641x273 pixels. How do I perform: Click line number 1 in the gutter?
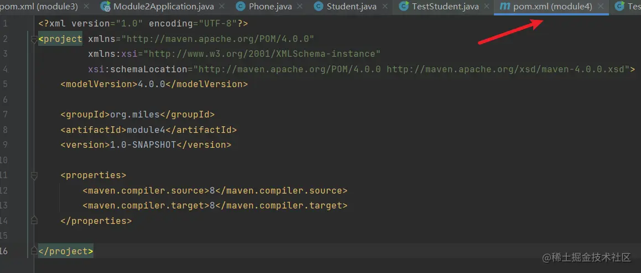point(5,24)
